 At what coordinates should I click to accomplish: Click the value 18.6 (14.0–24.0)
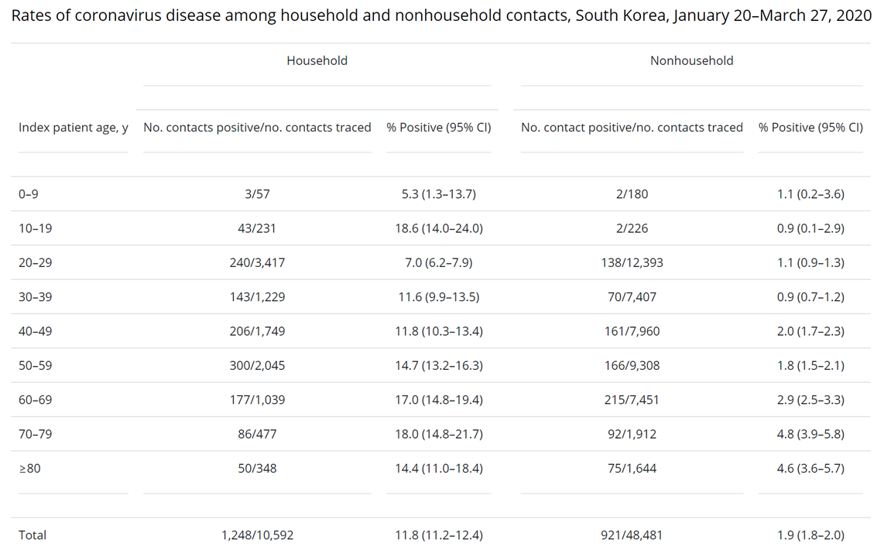click(438, 228)
